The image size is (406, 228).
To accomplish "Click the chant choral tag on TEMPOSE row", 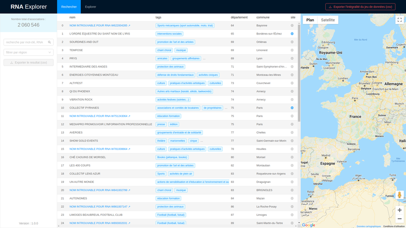I will [x=164, y=50].
